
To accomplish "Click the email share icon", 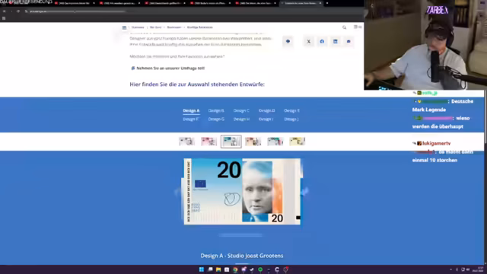I will tap(349, 41).
